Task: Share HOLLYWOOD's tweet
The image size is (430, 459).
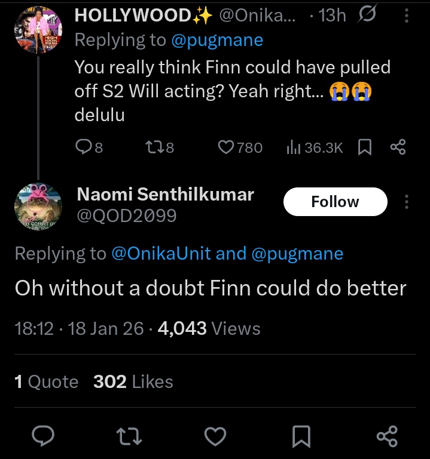Action: coord(398,147)
